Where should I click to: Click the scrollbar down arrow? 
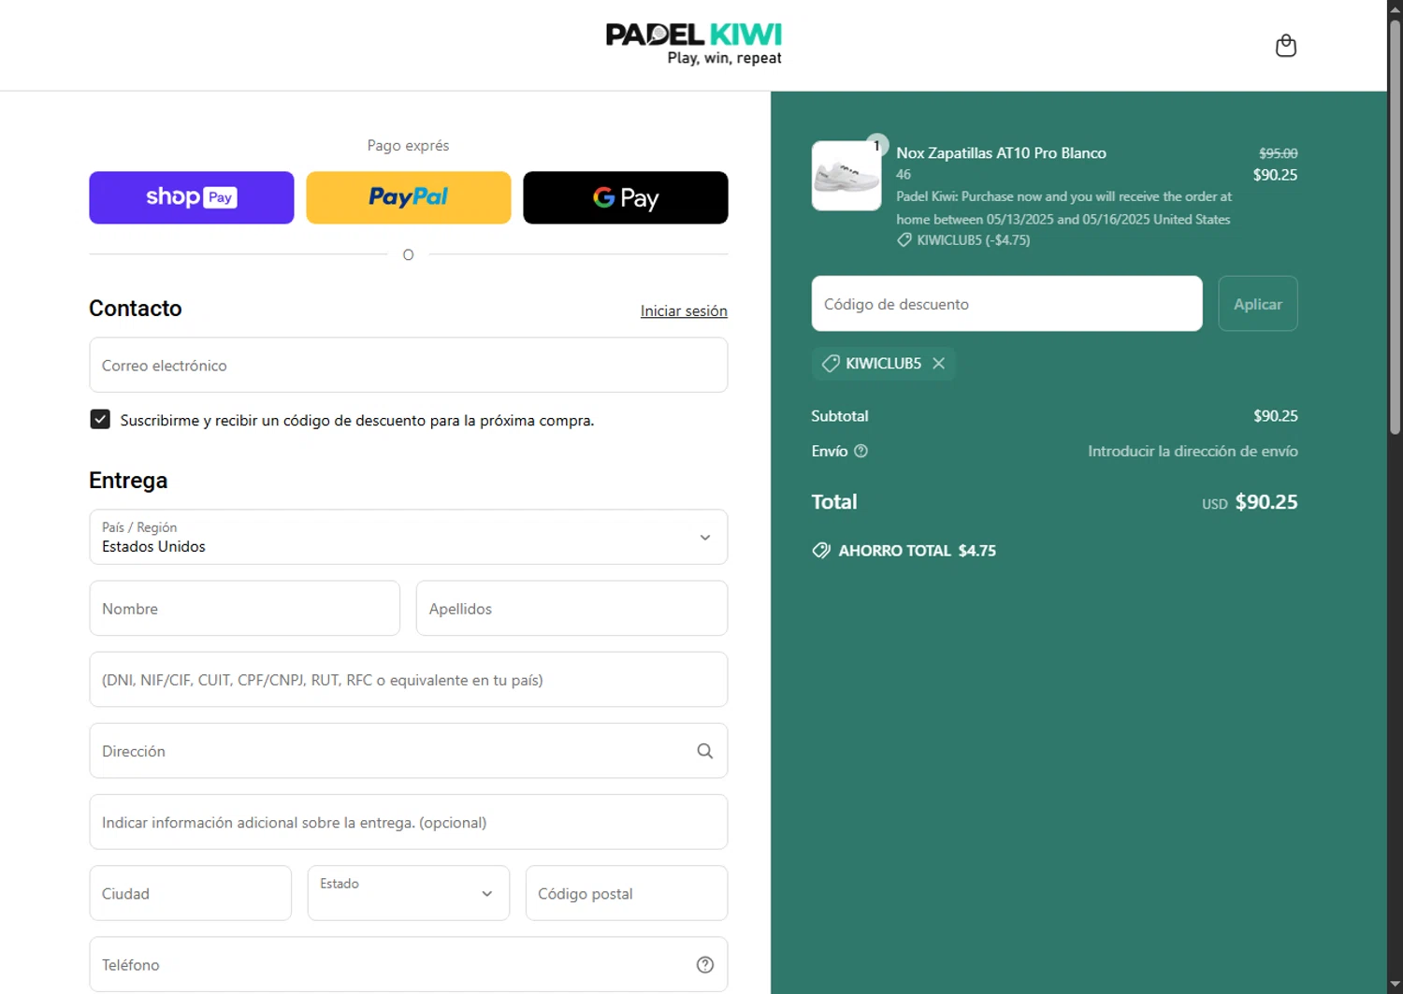coord(1395,986)
